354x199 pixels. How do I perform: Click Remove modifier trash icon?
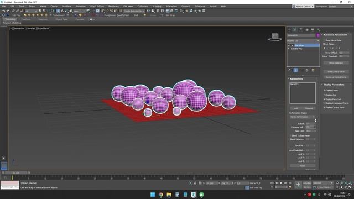[x=306, y=70]
